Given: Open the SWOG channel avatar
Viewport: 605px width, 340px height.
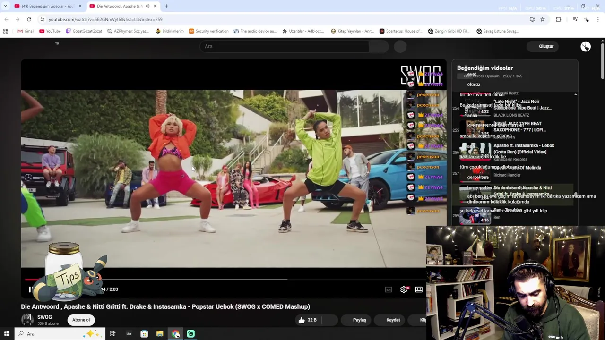Looking at the screenshot, I should pyautogui.click(x=27, y=320).
